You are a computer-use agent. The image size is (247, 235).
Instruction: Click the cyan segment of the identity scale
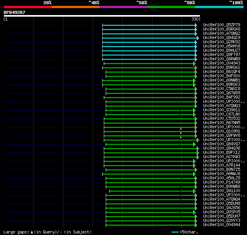coord(220,7)
